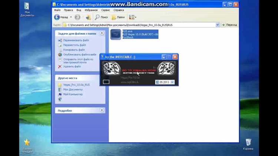The height and width of the screenshot is (156, 278).
Task: Open My Documents desktop icon
Action: (27, 7)
